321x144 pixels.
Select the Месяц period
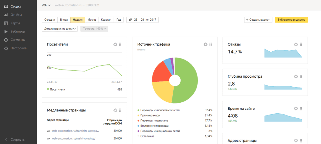click(x=92, y=20)
